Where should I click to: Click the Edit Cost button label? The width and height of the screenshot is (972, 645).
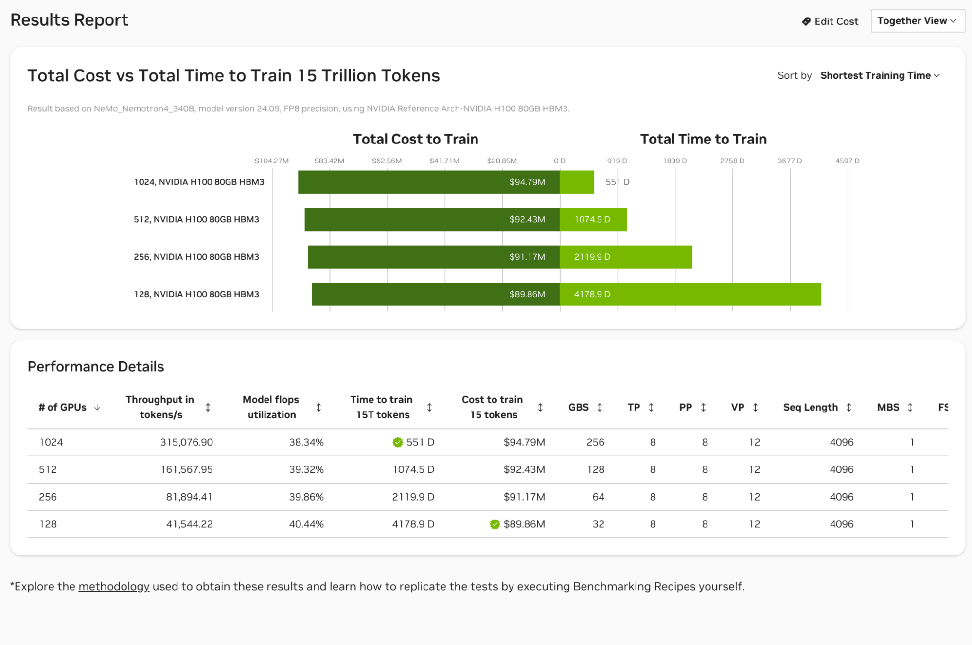(x=836, y=21)
